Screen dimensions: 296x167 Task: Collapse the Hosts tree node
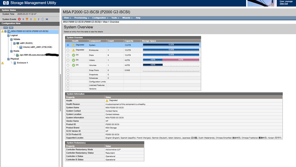pyautogui.click(x=11, y=51)
